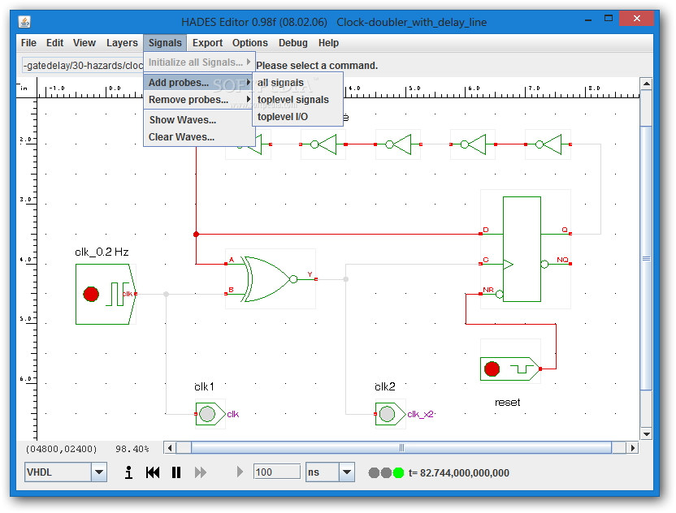Click the vertical scrollbar thumb
This screenshot has width=676, height=513.
pyautogui.click(x=646, y=258)
